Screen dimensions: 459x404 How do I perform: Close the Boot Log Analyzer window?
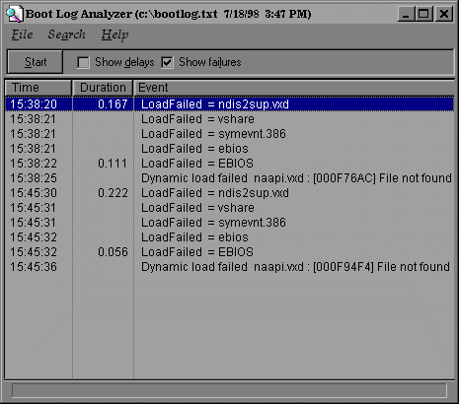click(444, 14)
